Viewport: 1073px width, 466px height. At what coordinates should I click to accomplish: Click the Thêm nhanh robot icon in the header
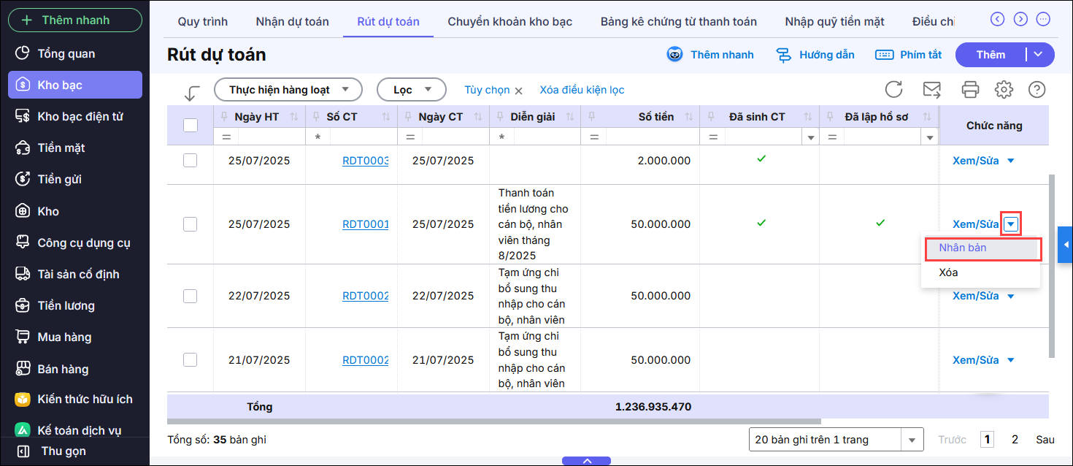click(675, 55)
